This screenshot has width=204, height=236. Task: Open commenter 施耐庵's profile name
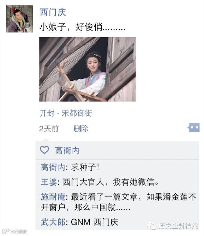click(53, 197)
